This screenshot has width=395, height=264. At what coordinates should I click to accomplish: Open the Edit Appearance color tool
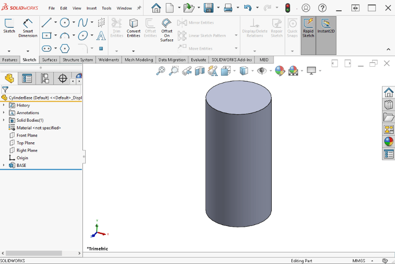click(x=280, y=70)
